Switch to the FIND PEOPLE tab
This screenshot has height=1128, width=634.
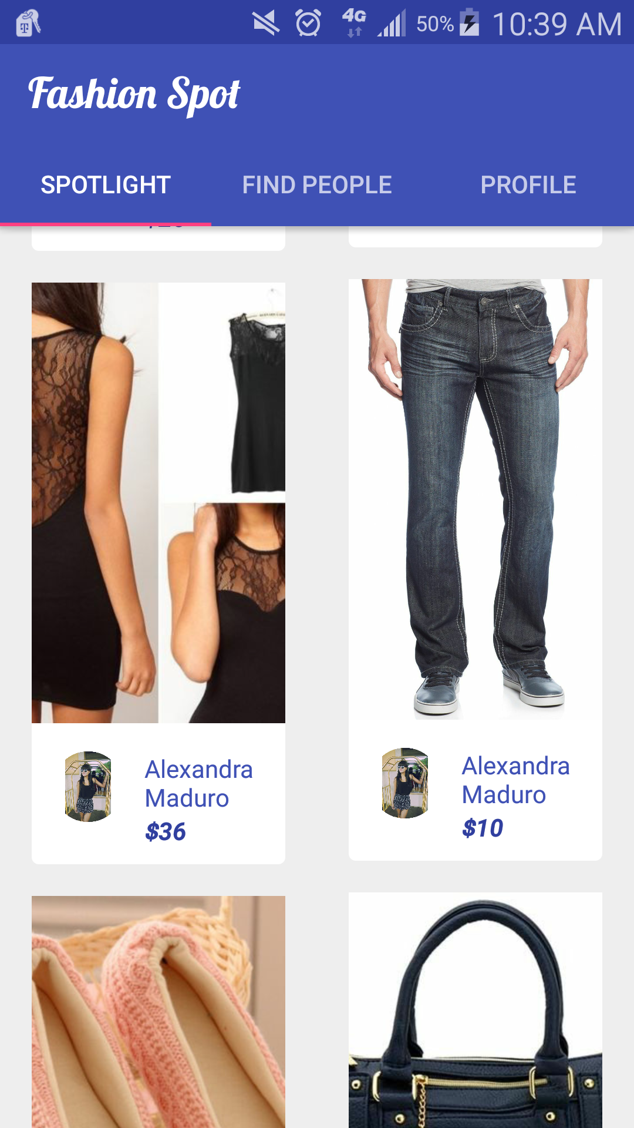click(x=317, y=185)
